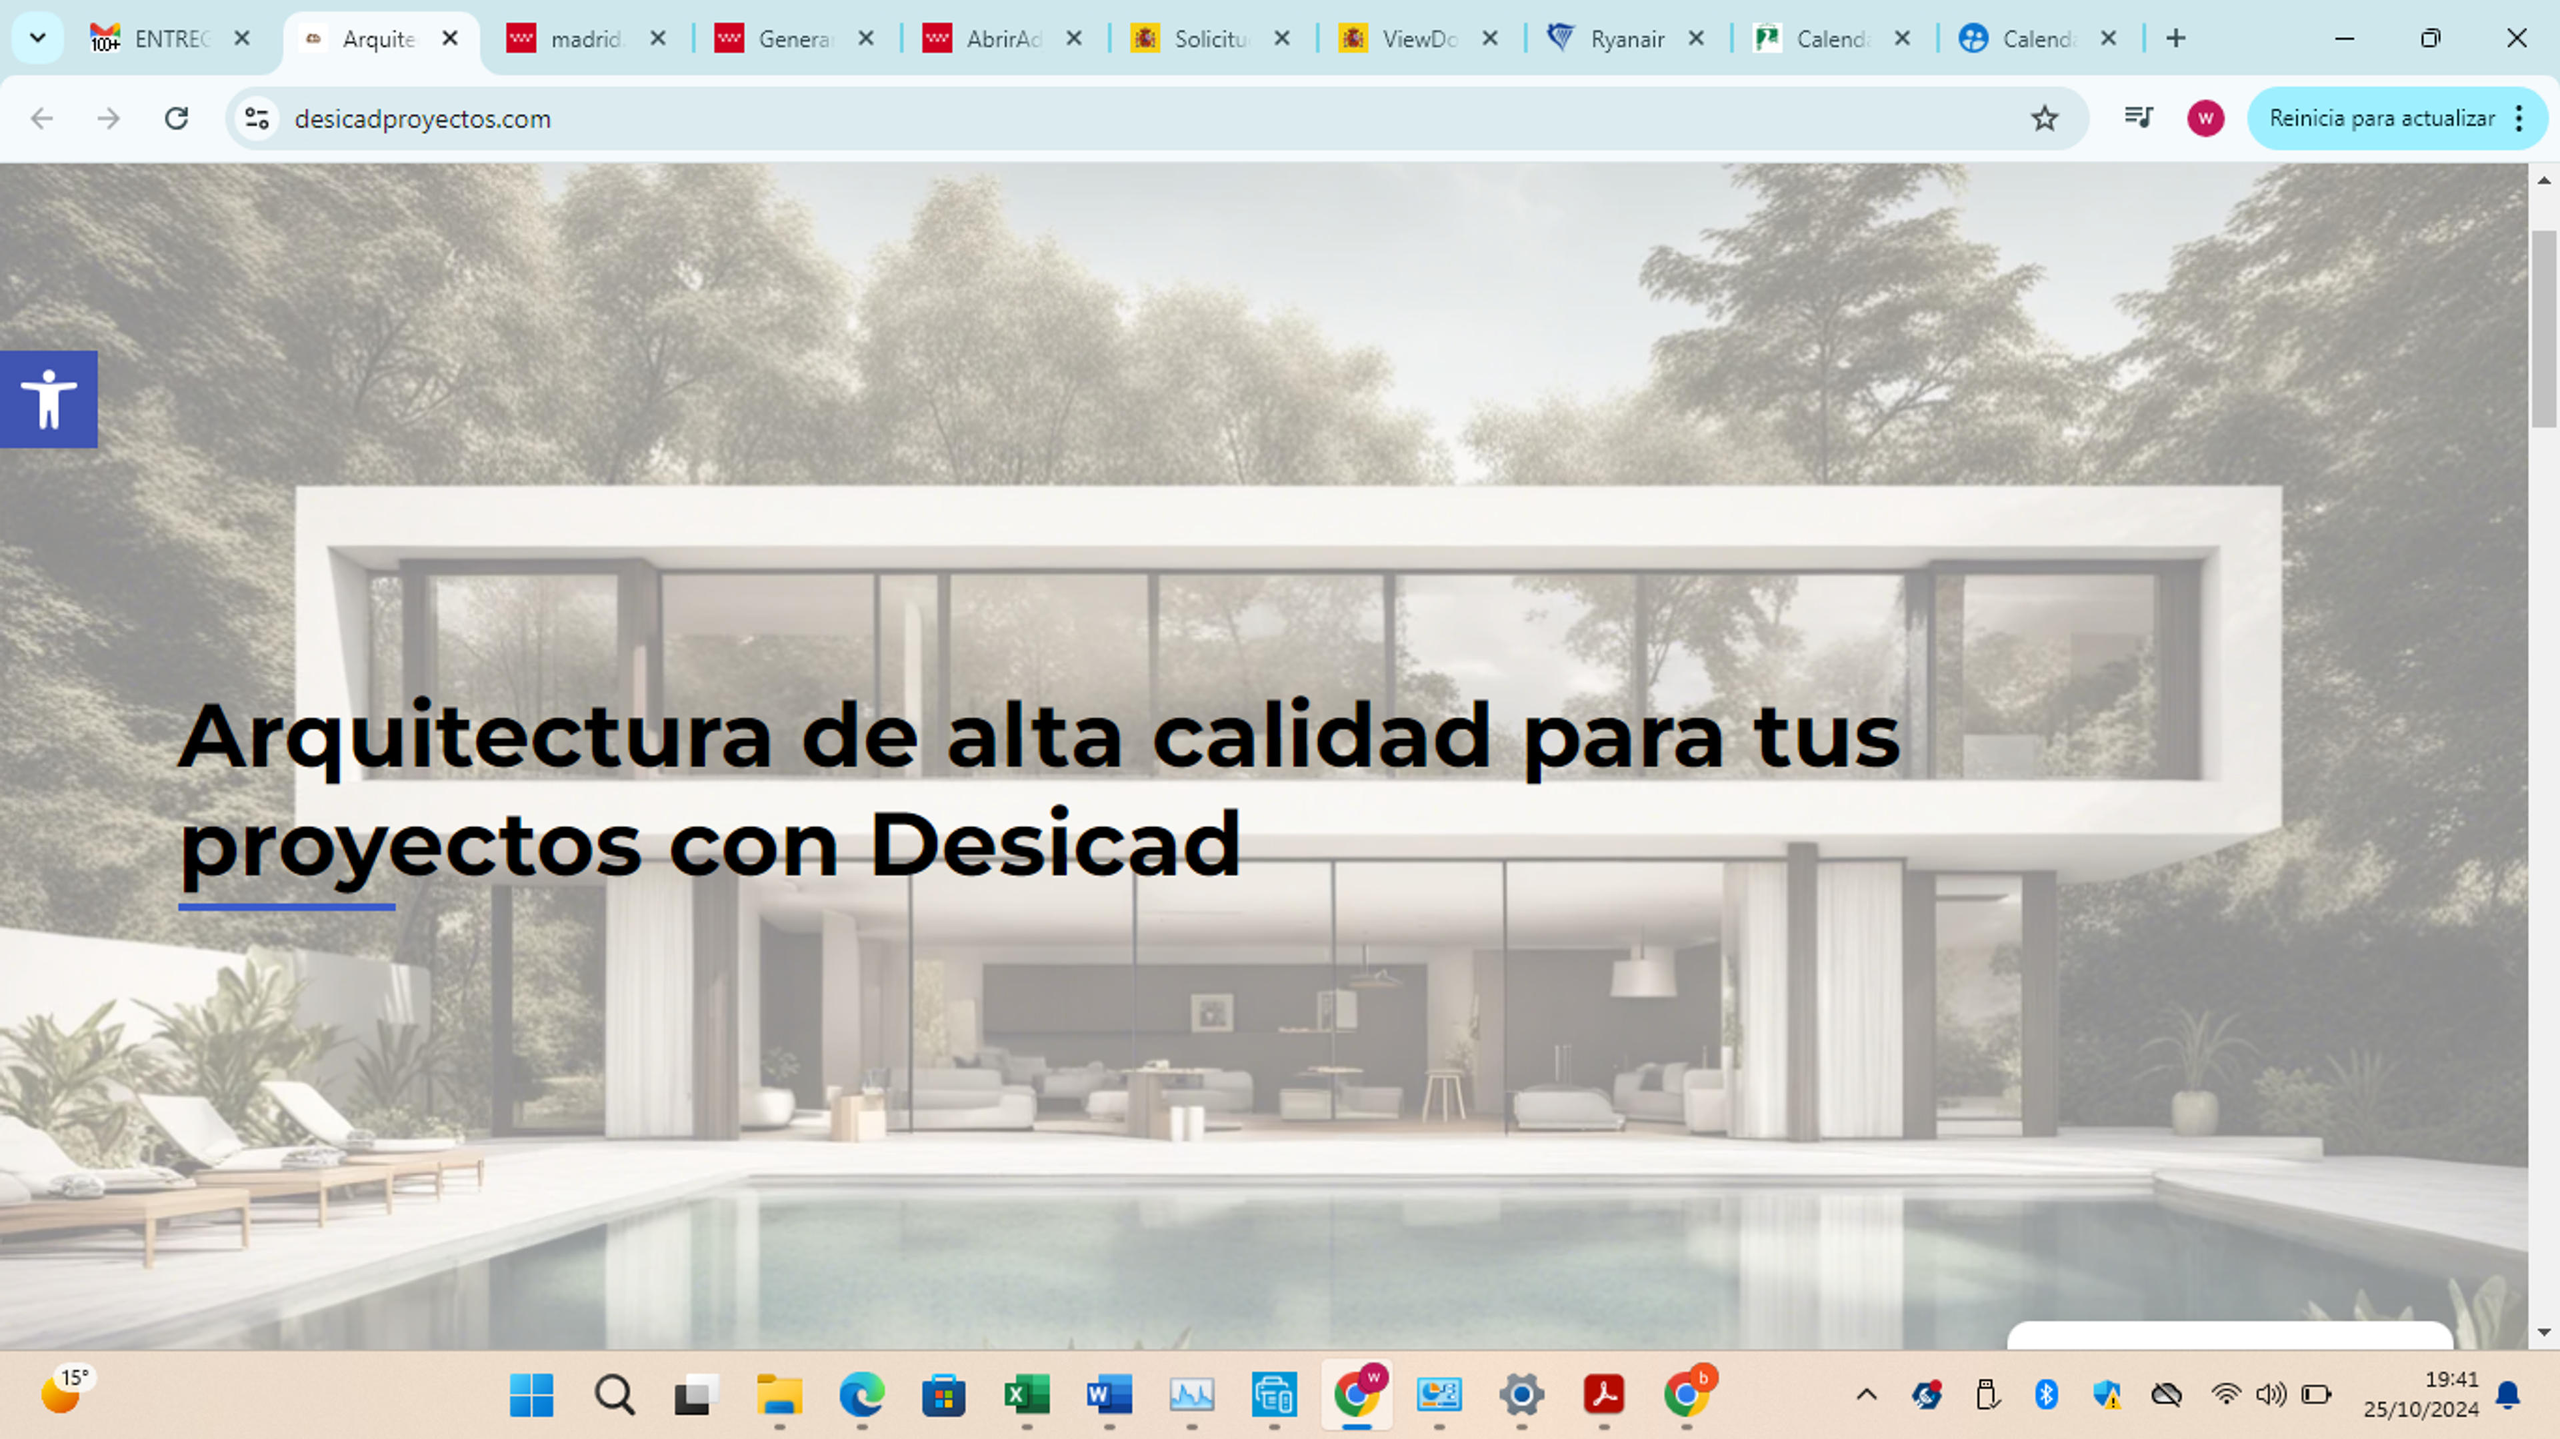View site information icon in address bar
2560x1439 pixels.
pyautogui.click(x=257, y=119)
